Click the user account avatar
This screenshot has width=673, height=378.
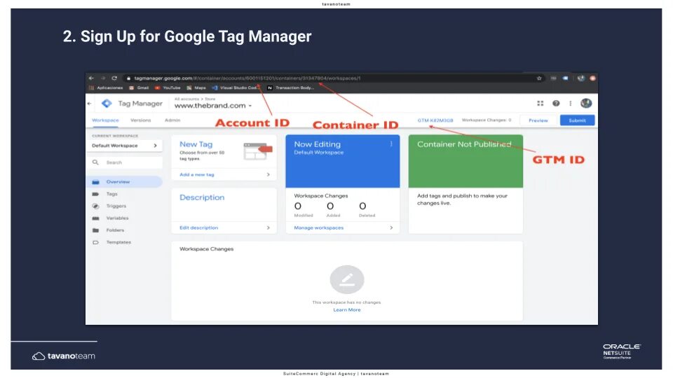[x=586, y=103]
